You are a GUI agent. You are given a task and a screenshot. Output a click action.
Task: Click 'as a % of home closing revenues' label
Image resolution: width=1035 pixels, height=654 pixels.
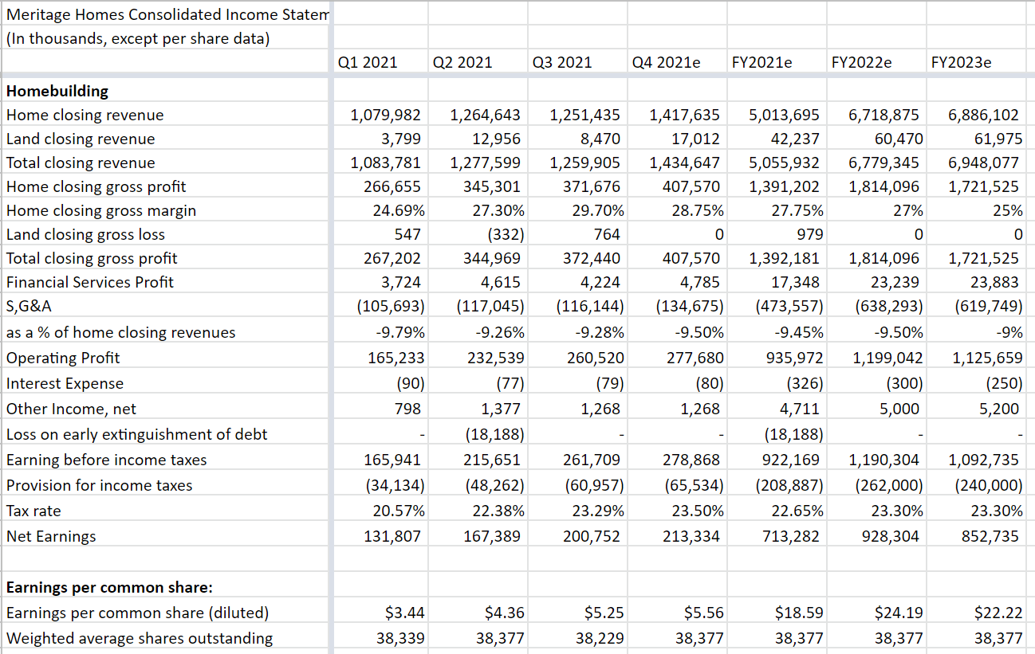coord(120,332)
